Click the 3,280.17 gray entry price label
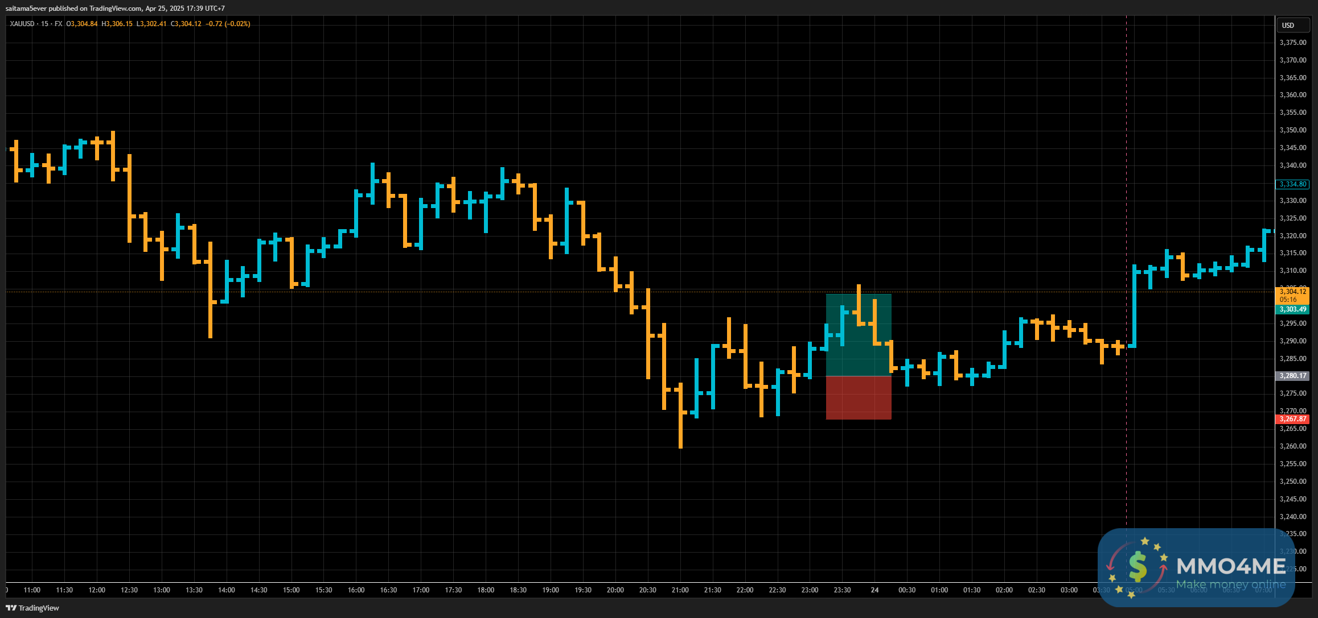Viewport: 1318px width, 618px height. (x=1292, y=376)
